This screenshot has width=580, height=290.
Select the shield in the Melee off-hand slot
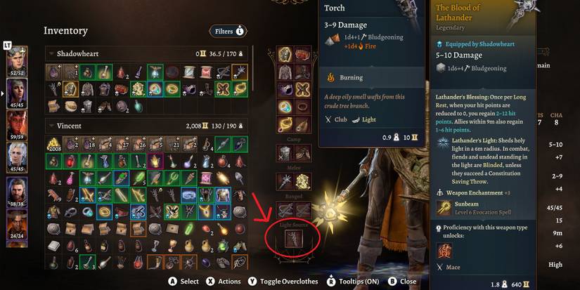pos(302,181)
